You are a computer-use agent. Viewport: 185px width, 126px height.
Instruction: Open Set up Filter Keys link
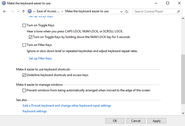pos(40,58)
